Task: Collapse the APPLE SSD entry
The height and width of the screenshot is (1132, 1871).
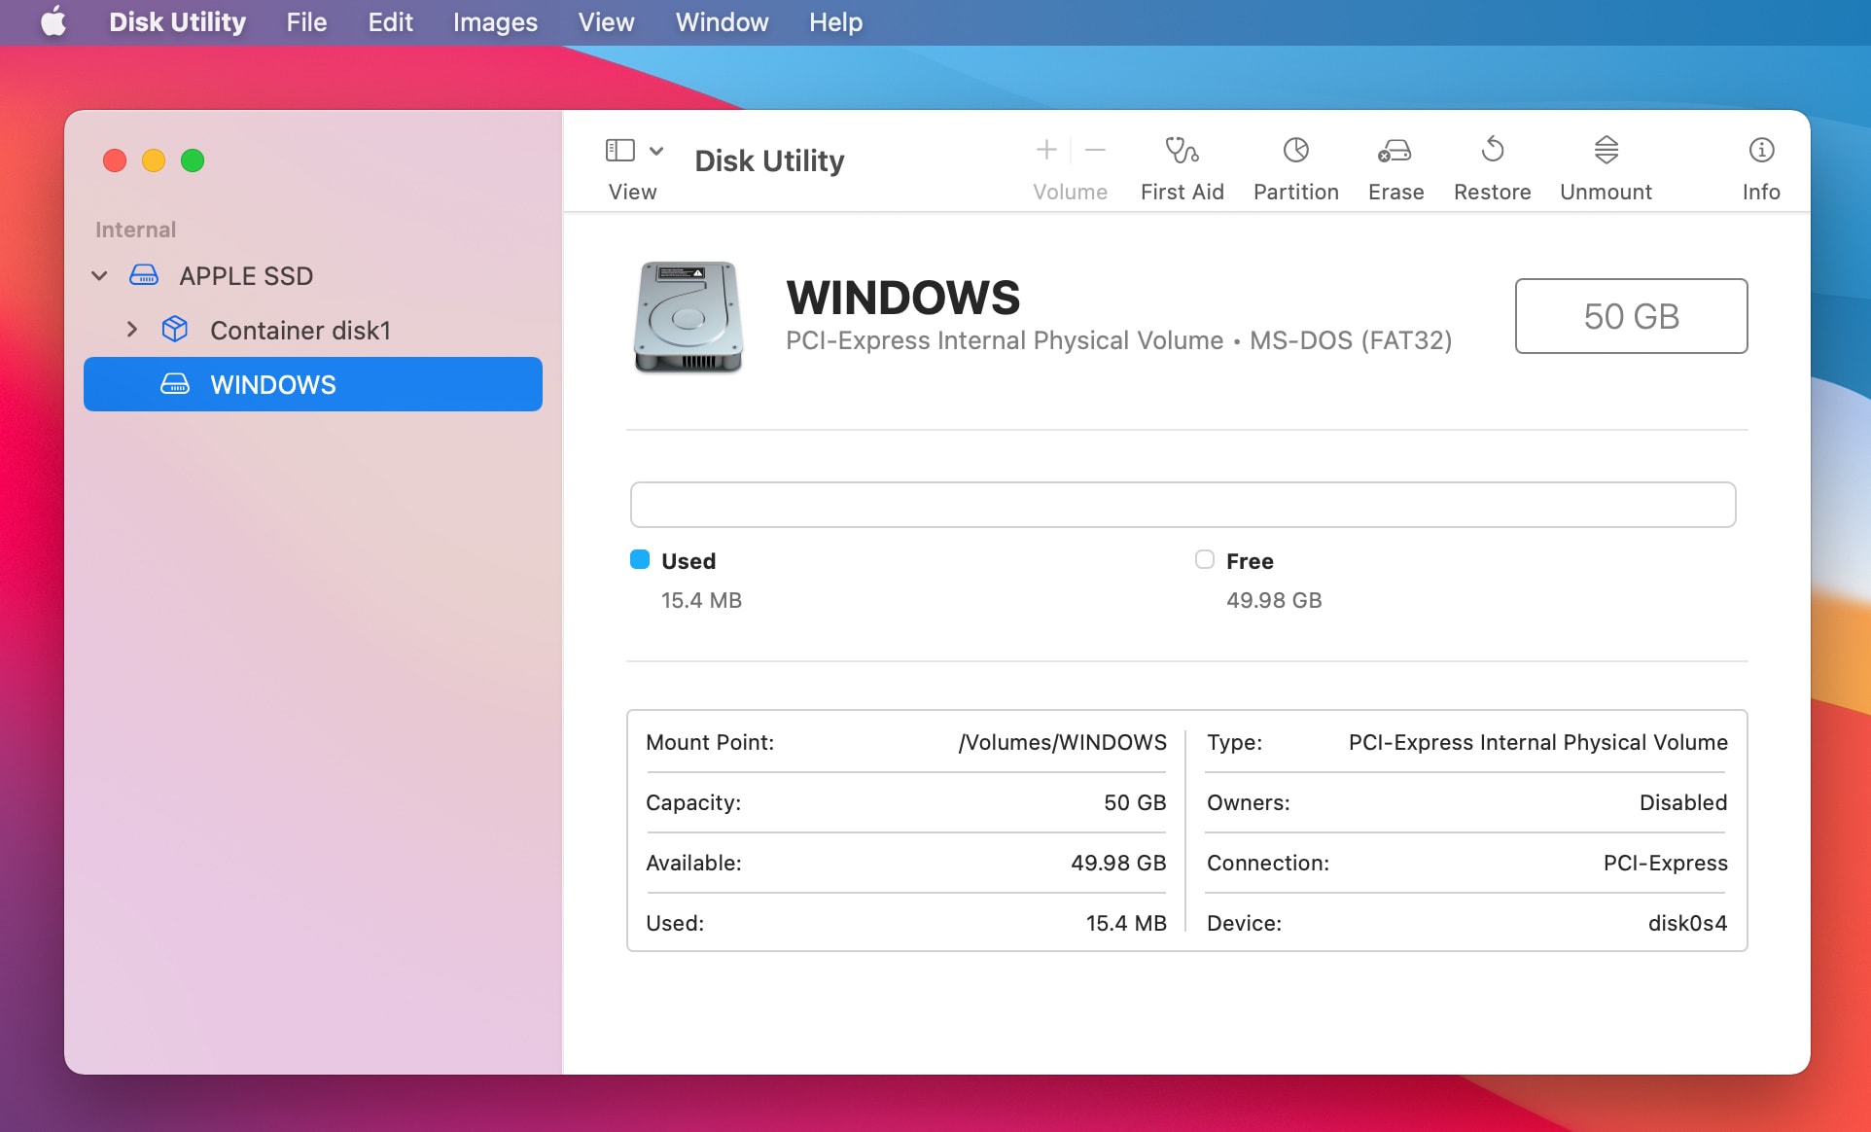Action: [x=98, y=275]
